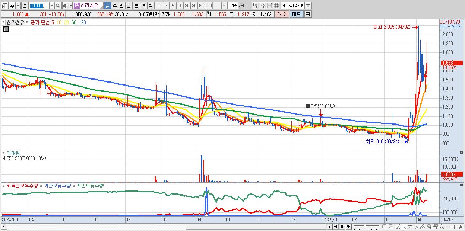Zoom out the chart with the minus icon
This screenshot has height=231, width=465.
click(448, 227)
